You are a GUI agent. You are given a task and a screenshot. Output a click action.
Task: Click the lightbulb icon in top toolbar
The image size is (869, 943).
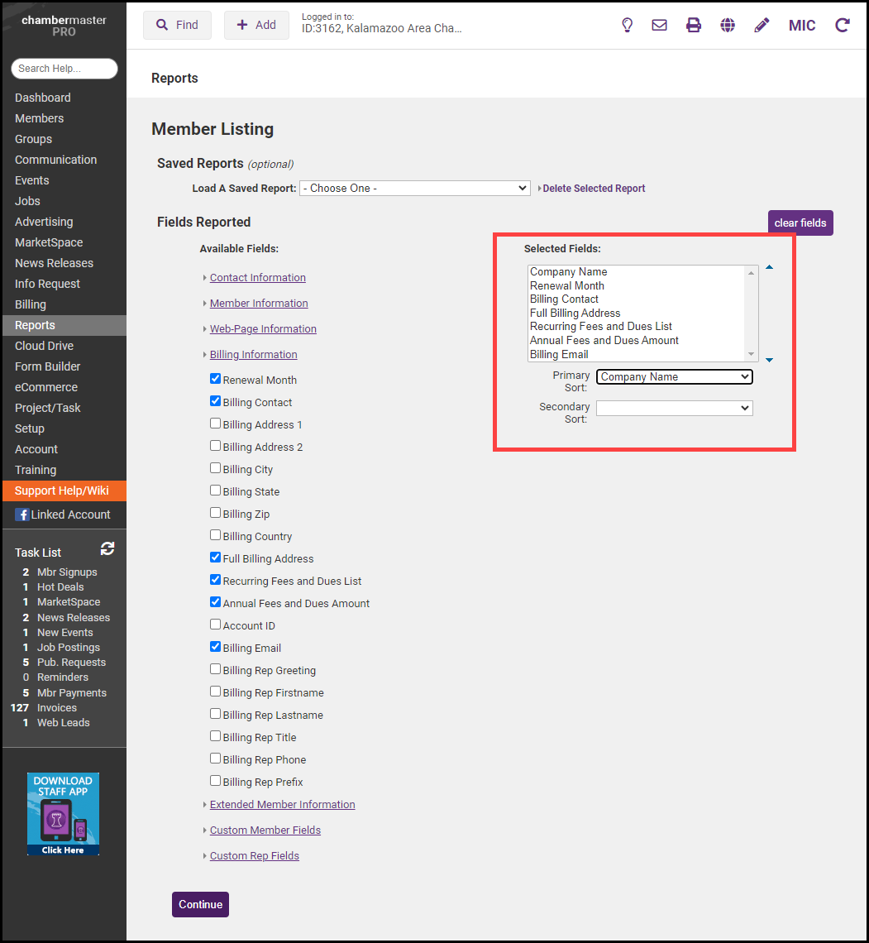click(x=627, y=25)
